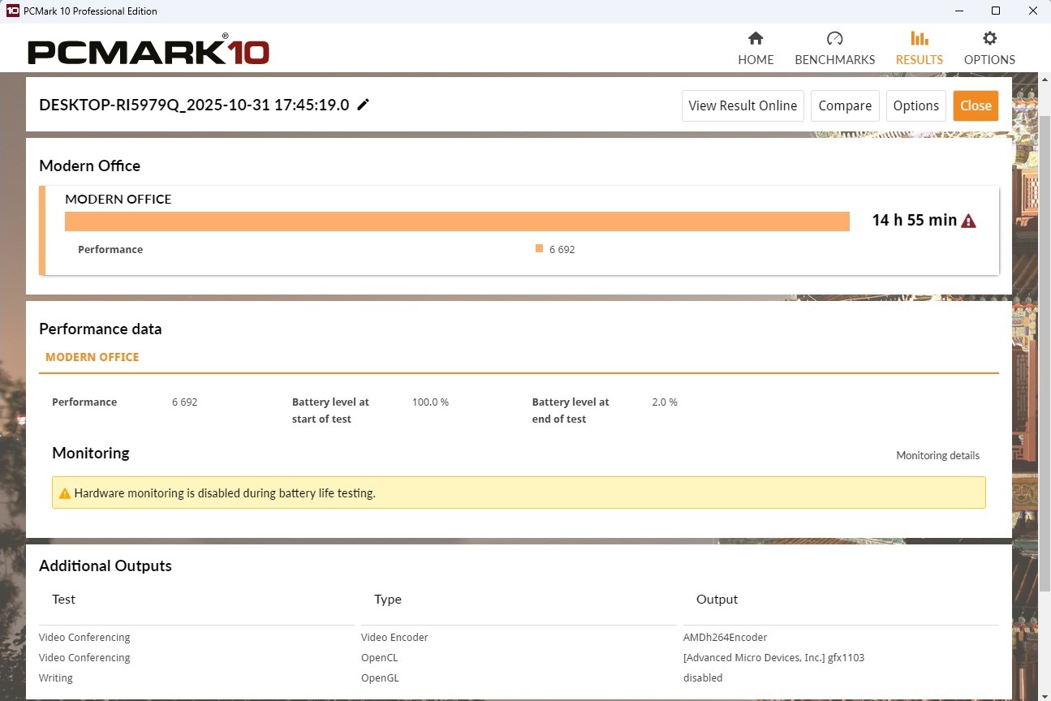Click the 'Test' column header

pos(63,600)
